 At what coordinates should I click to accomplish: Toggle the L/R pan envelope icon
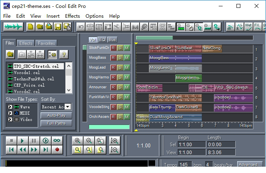click(x=240, y=27)
